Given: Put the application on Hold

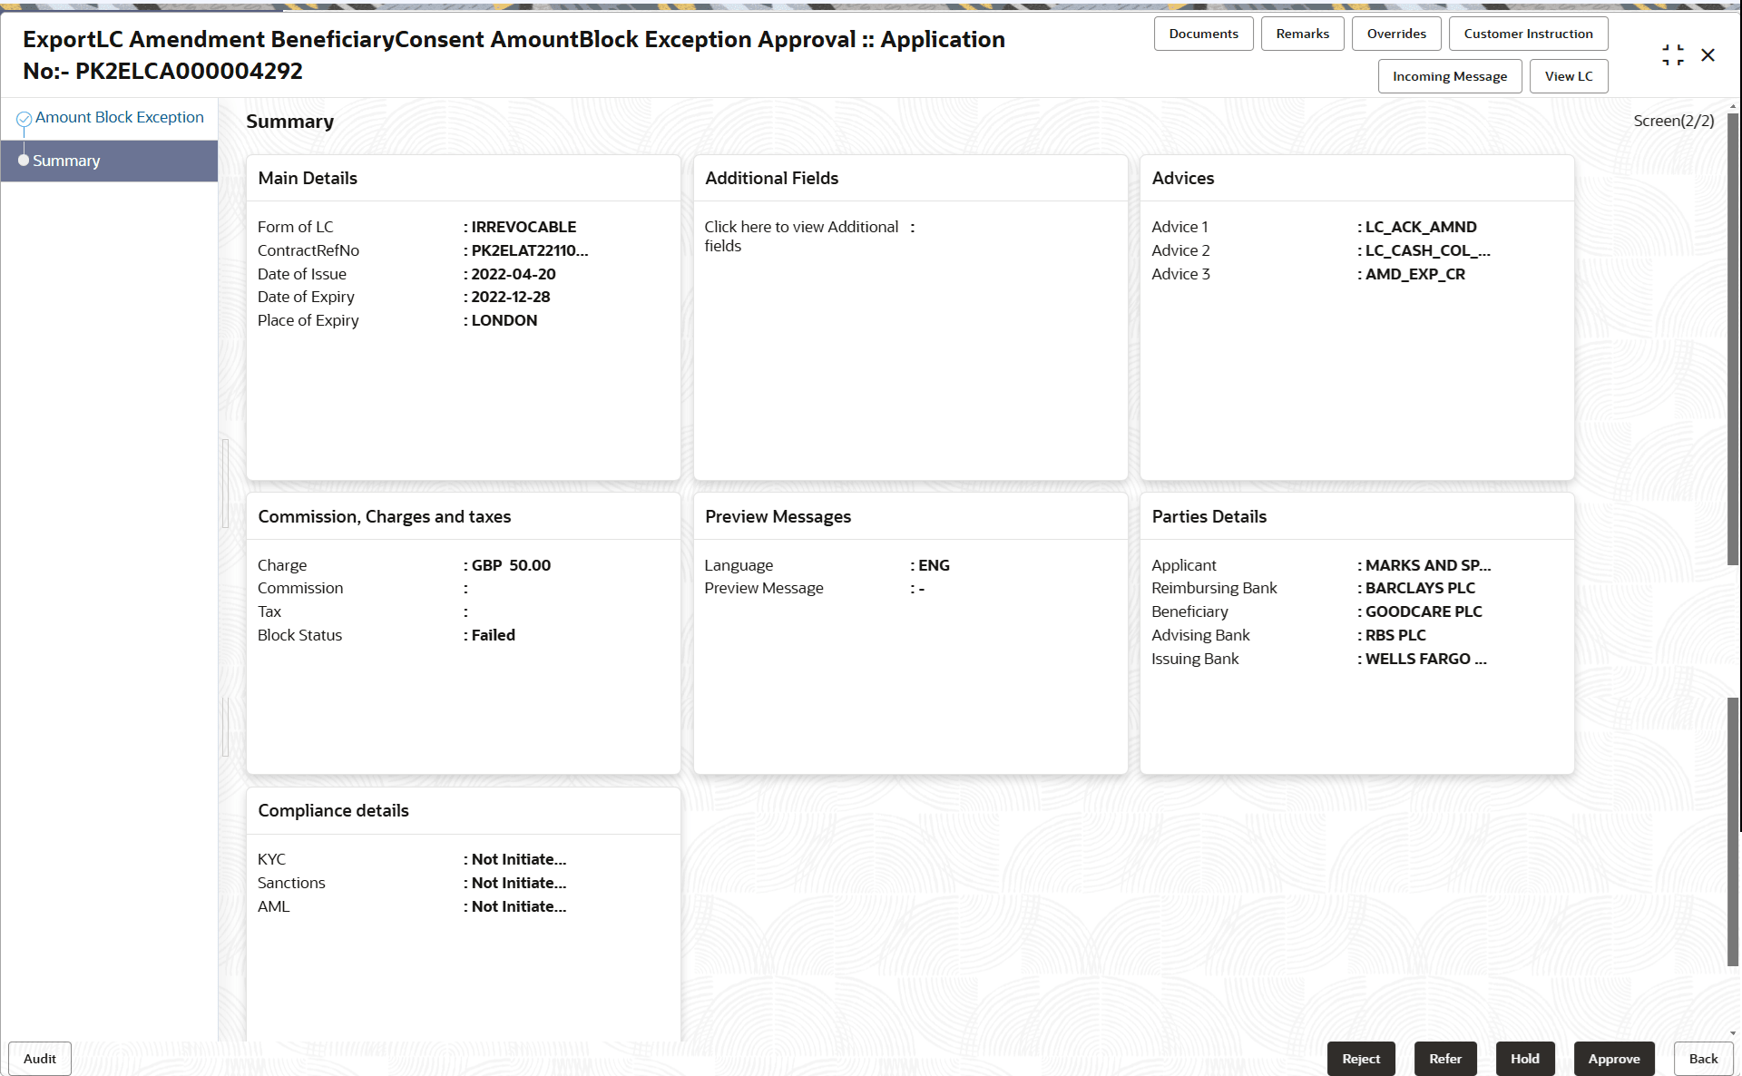Looking at the screenshot, I should (1524, 1058).
